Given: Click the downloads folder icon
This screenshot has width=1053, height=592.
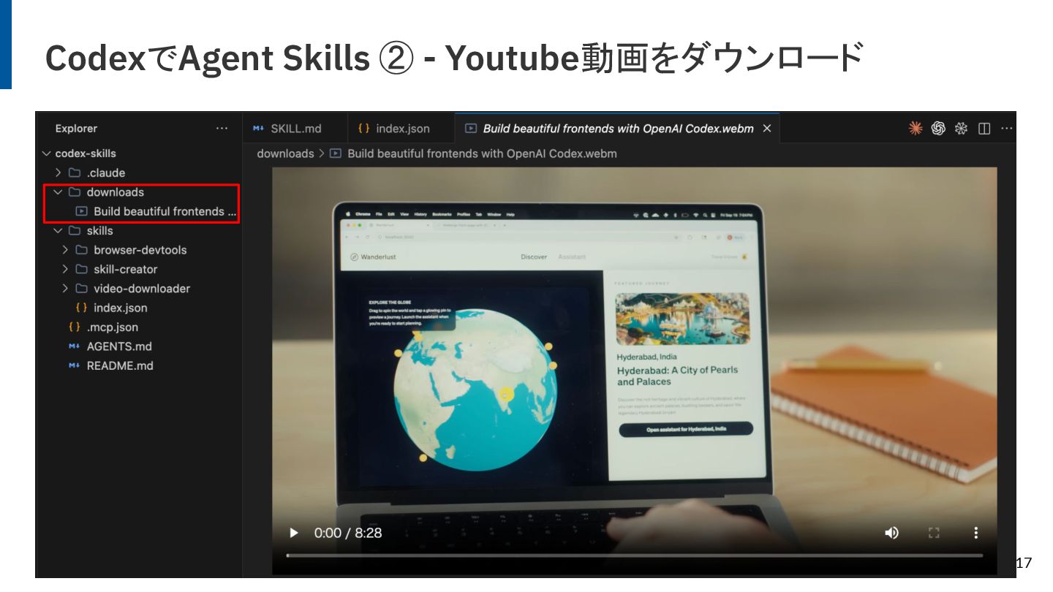Looking at the screenshot, I should click(x=75, y=192).
